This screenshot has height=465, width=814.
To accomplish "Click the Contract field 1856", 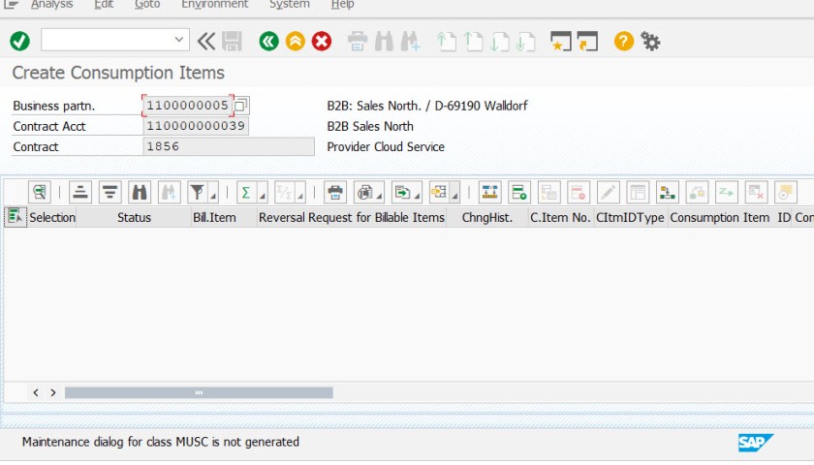I will (x=229, y=146).
